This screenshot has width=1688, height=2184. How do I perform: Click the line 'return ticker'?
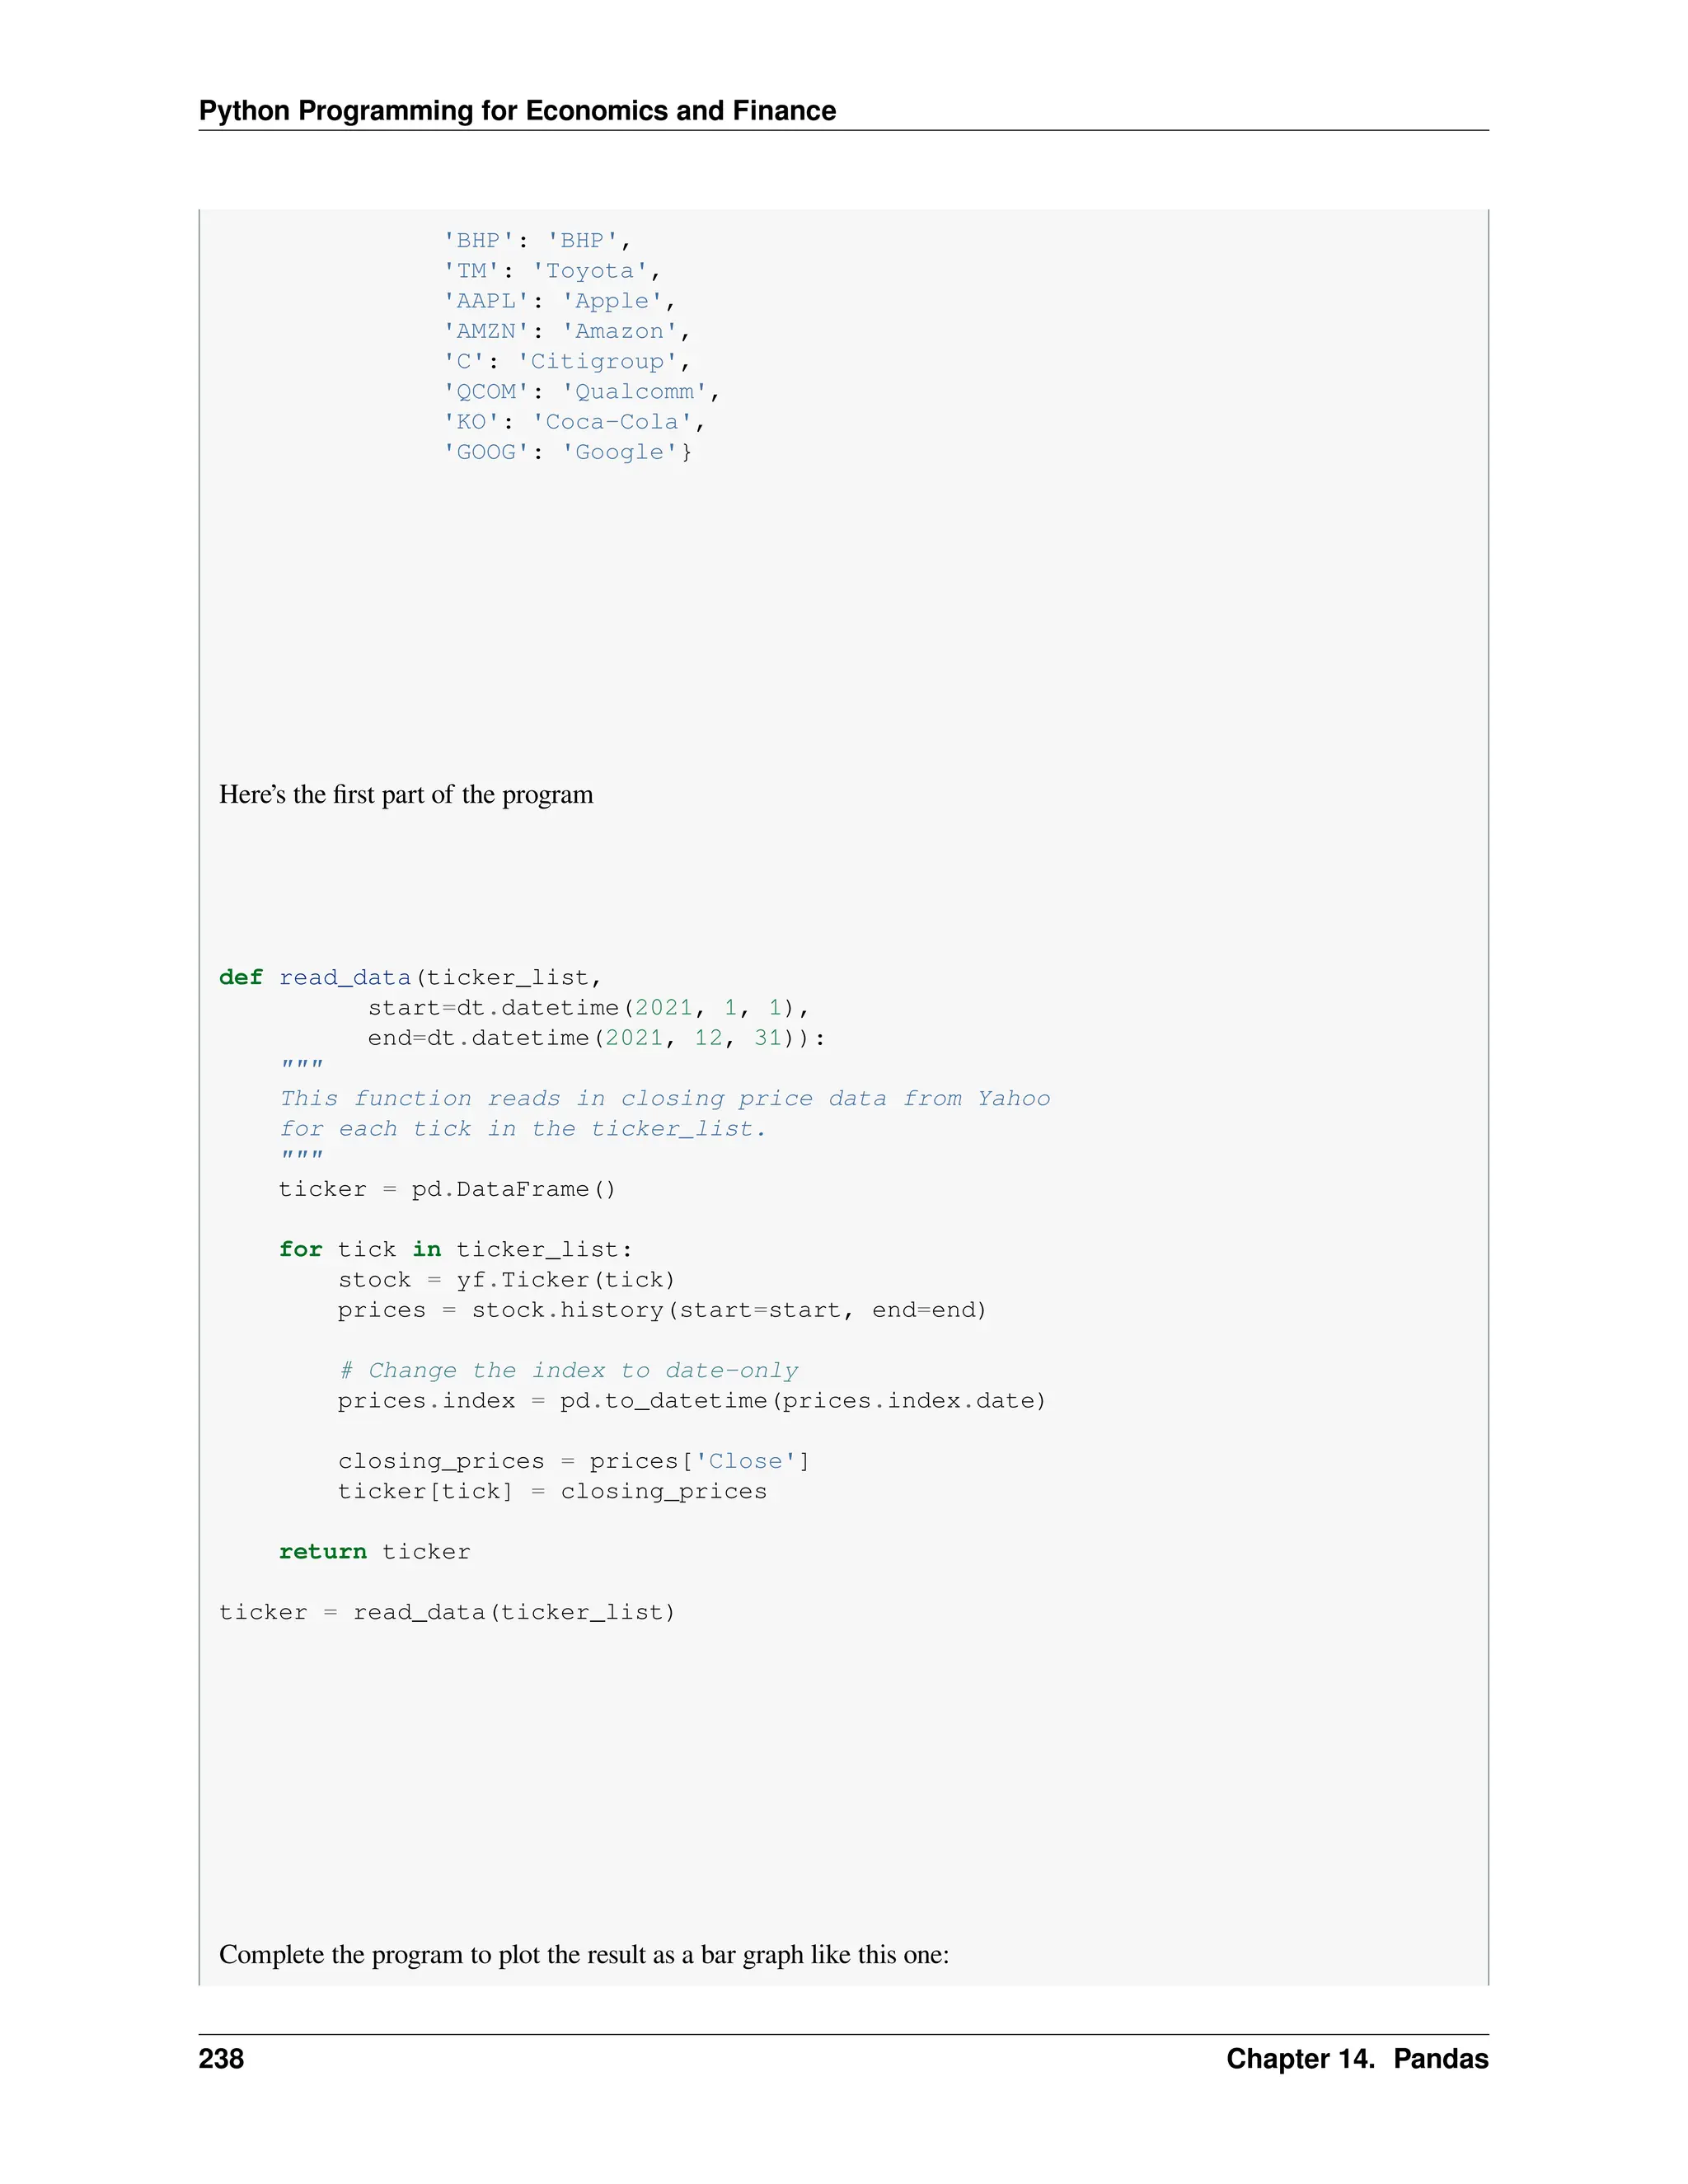point(375,1552)
